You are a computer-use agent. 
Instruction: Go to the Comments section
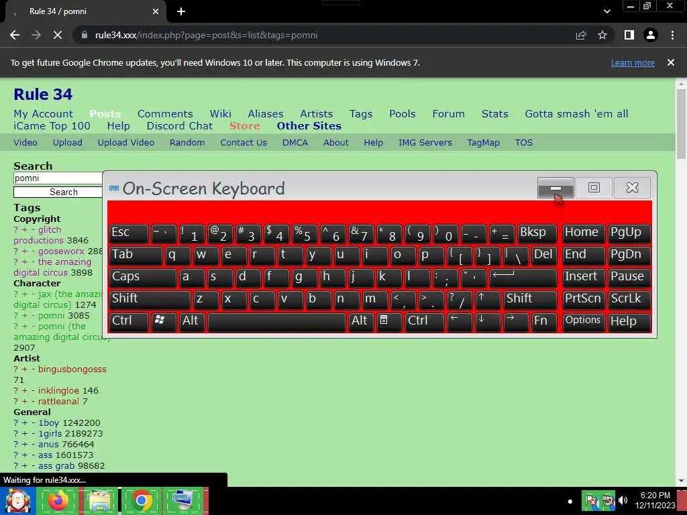(165, 114)
